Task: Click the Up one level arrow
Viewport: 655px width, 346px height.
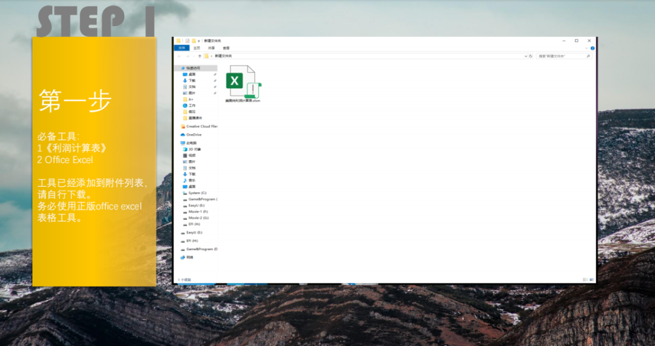Action: [200, 56]
